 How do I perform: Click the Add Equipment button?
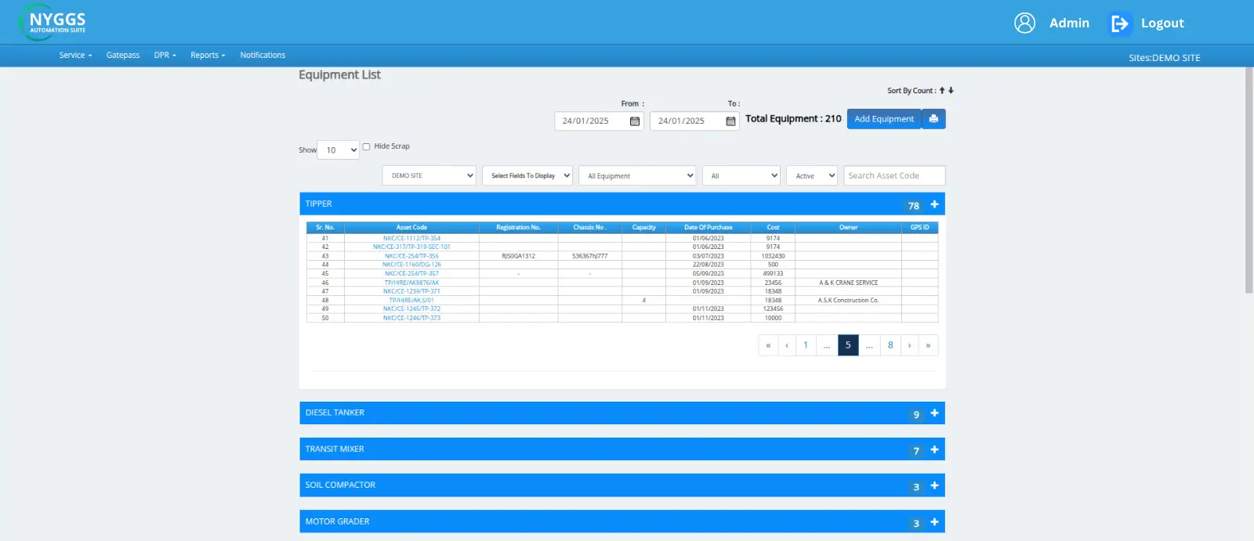click(884, 119)
